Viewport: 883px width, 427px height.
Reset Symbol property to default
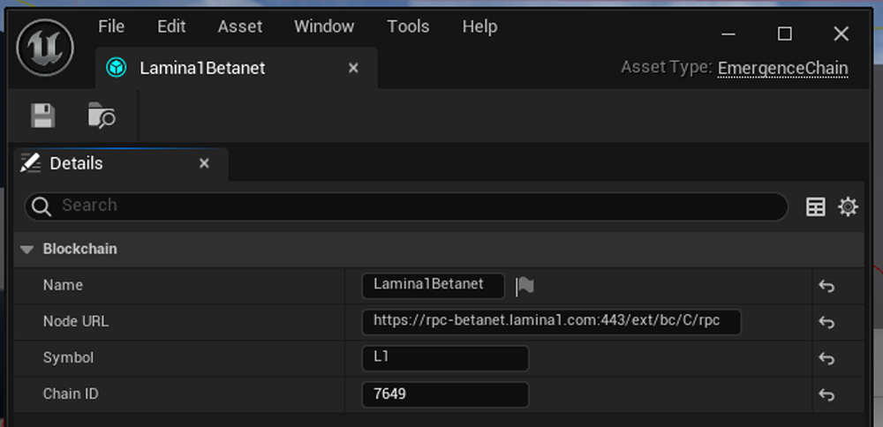pyautogui.click(x=826, y=358)
